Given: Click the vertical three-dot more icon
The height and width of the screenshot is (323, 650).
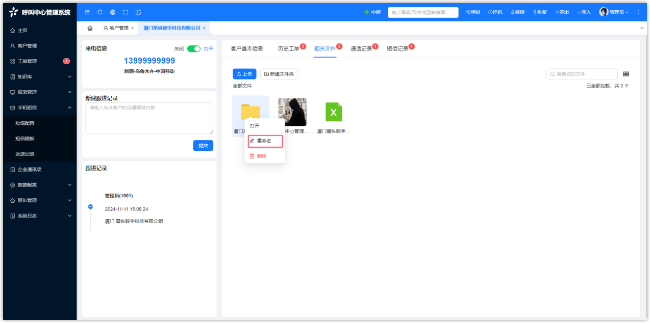Looking at the screenshot, I should click(x=638, y=12).
